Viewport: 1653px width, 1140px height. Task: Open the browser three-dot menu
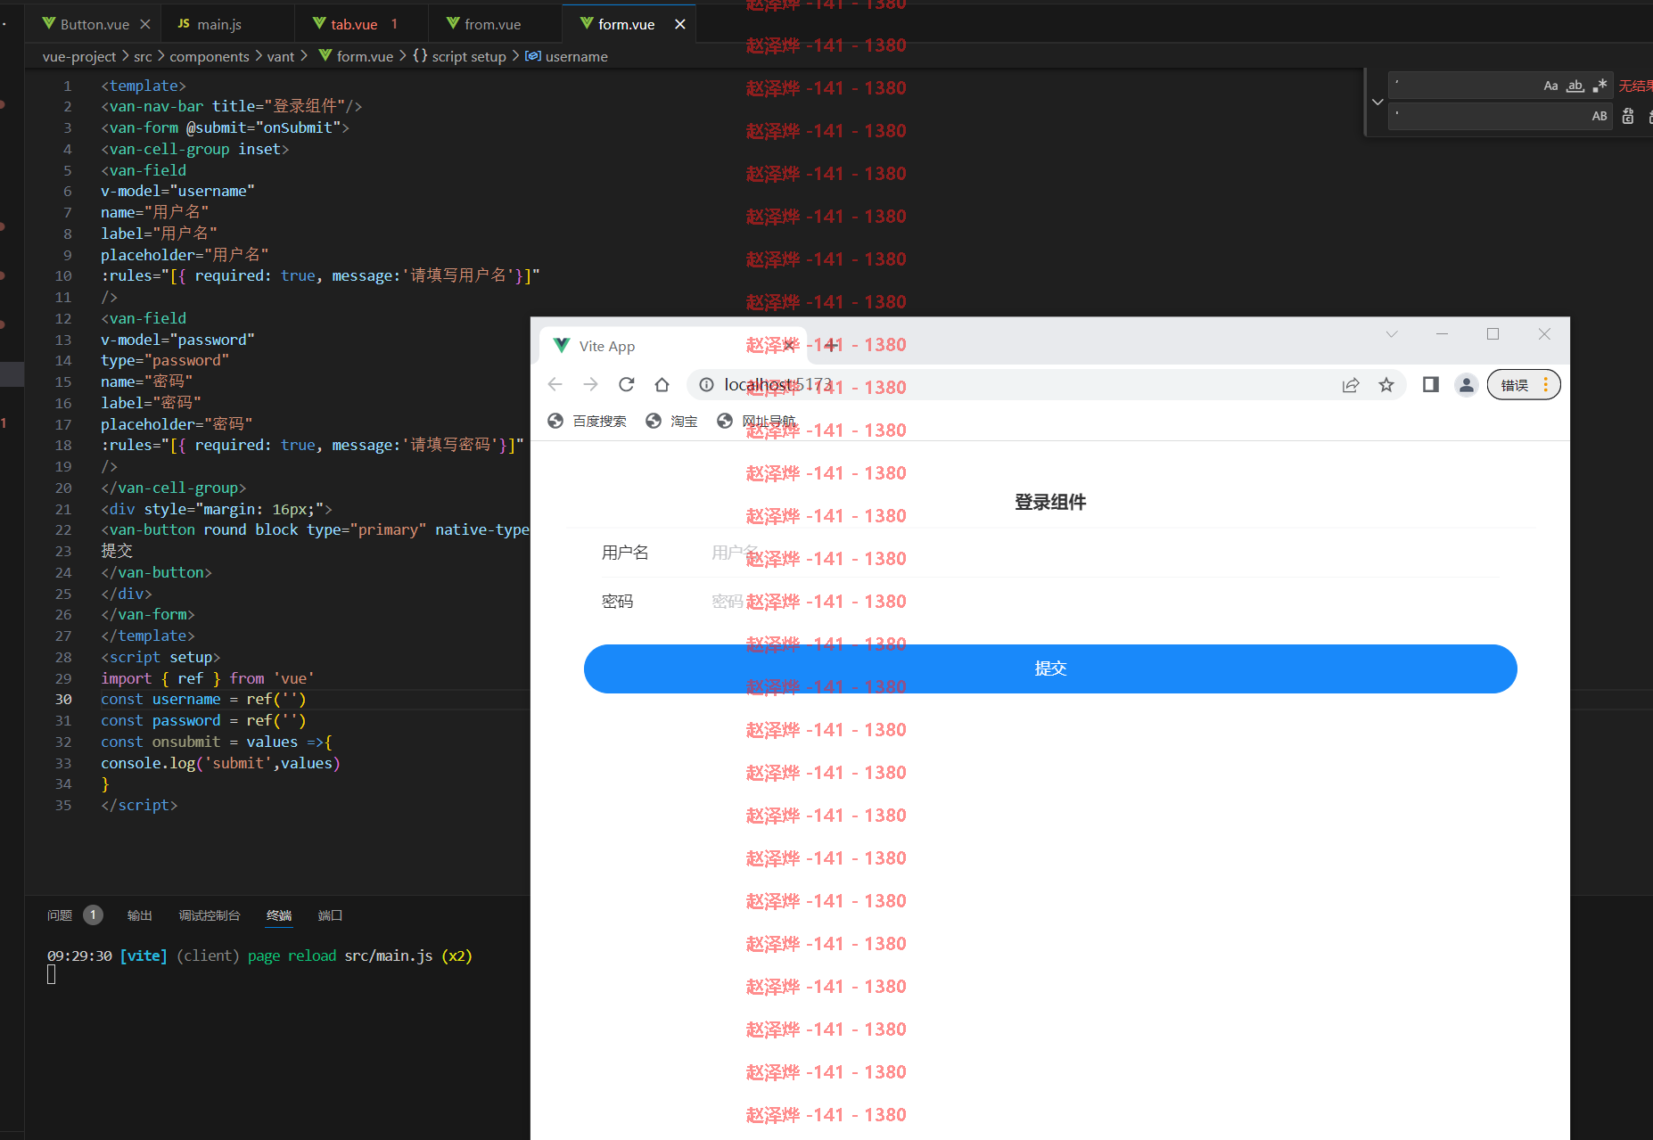[1546, 384]
